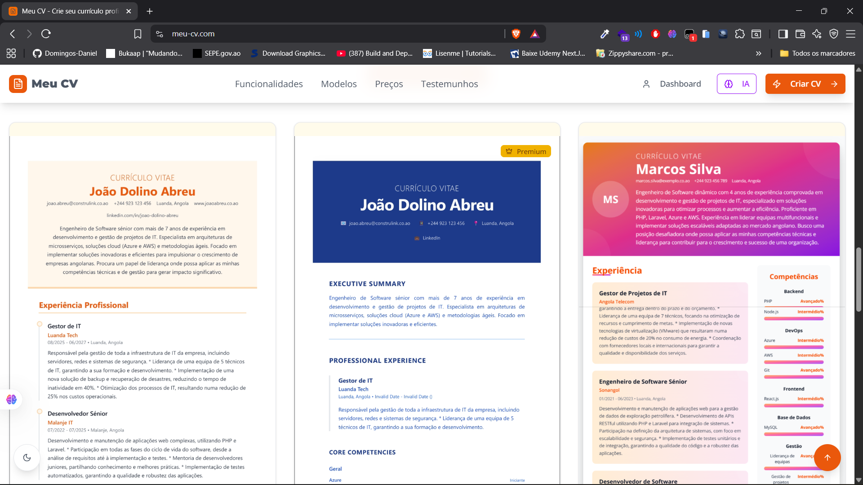This screenshot has height=485, width=863.
Task: Open Brave Wallet from the toolbar
Action: tap(801, 34)
